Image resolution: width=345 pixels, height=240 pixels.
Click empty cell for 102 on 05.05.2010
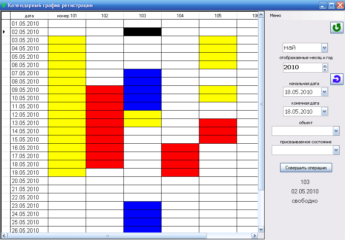pos(105,56)
